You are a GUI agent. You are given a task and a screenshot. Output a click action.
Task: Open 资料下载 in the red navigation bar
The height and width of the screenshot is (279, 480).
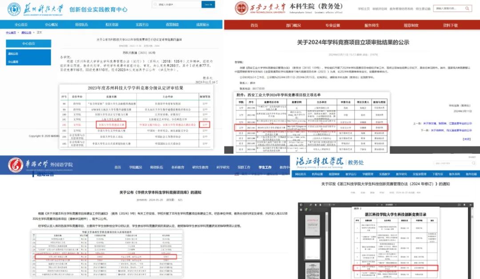point(450,25)
